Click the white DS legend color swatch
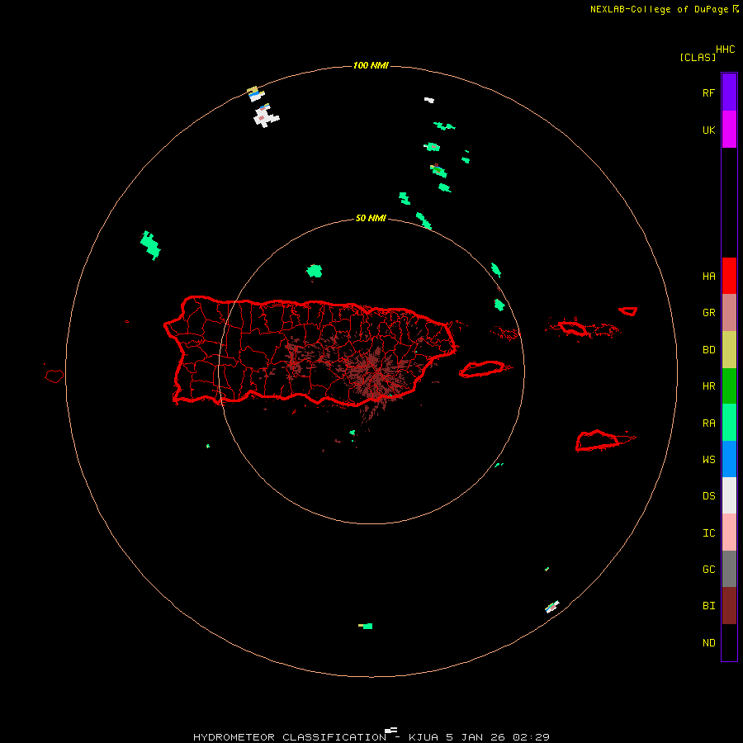This screenshot has width=743, height=743. pos(729,495)
